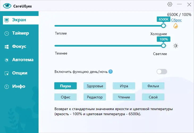Open the Экран tab
Viewport: 194px width, 133px height.
21,20
